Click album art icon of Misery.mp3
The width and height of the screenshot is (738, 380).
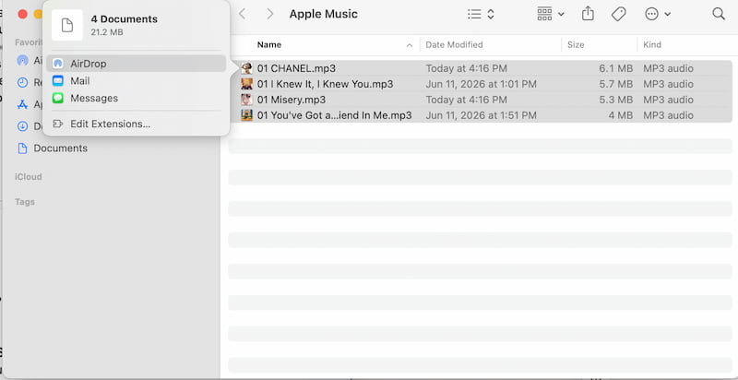click(246, 100)
